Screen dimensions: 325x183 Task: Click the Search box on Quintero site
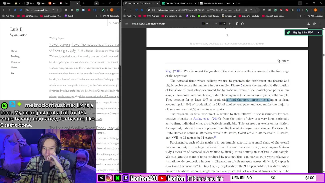[113, 23]
